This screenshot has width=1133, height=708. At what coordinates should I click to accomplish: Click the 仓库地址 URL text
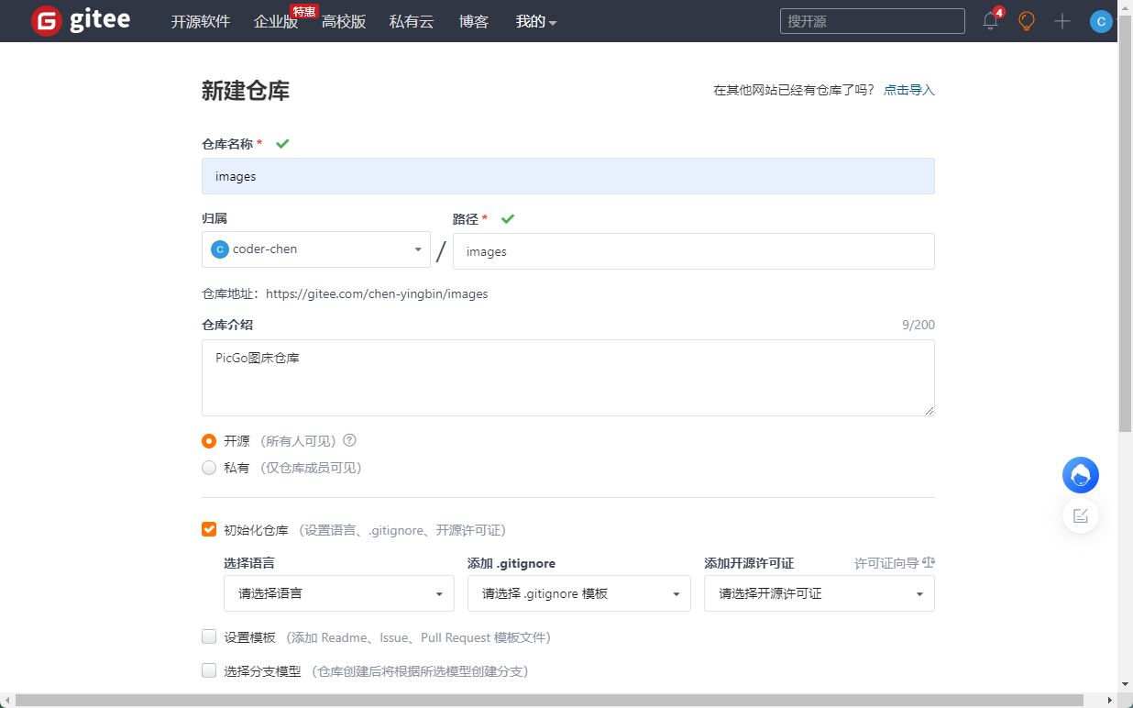(377, 294)
